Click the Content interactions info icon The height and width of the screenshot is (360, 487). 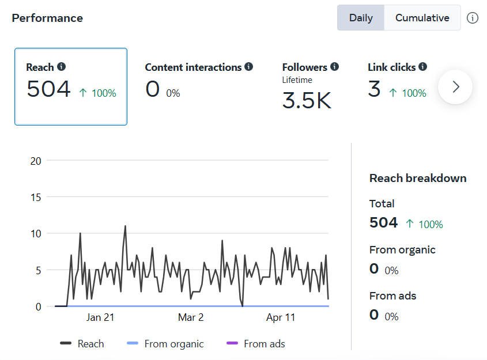pos(249,67)
